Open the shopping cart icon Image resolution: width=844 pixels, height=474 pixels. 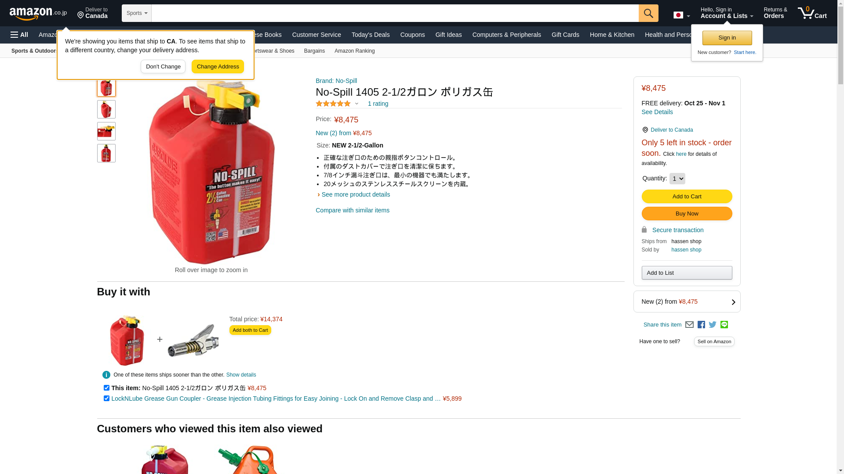tap(812, 13)
